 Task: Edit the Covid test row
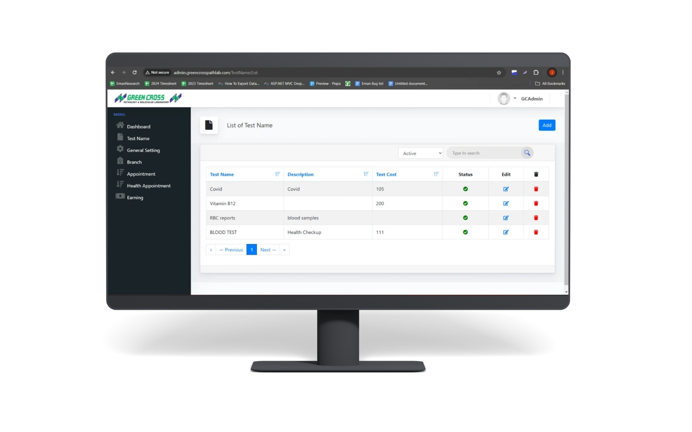pyautogui.click(x=506, y=189)
